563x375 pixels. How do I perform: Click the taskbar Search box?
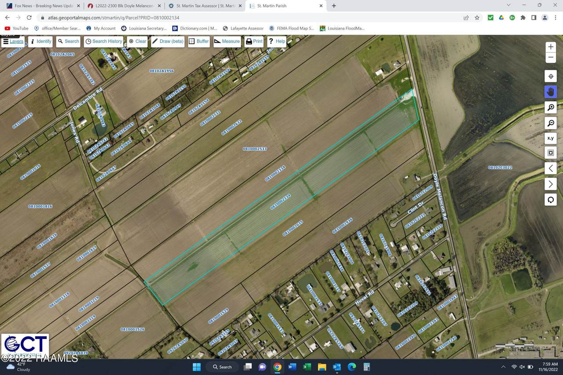coord(223,367)
